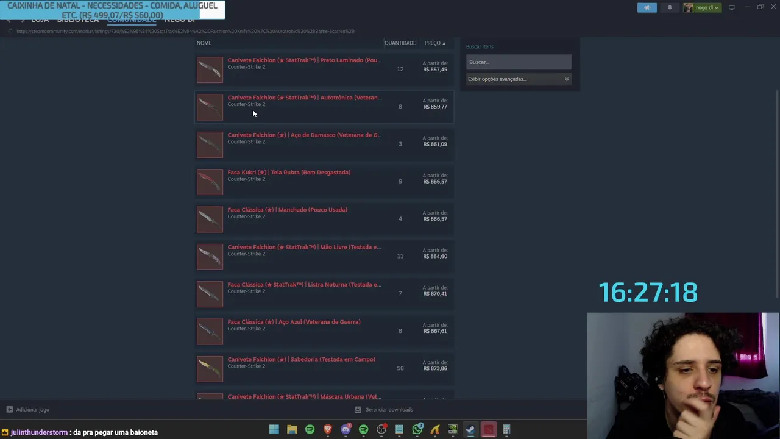The height and width of the screenshot is (439, 780).
Task: Focus the Steam taskbar icon
Action: tap(470, 430)
